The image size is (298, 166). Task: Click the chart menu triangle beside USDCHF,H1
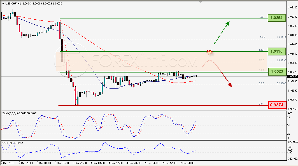[x=3, y=4]
